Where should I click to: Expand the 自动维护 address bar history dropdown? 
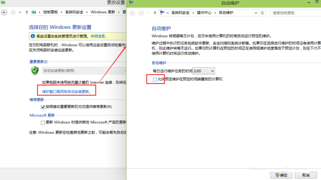click(256, 13)
